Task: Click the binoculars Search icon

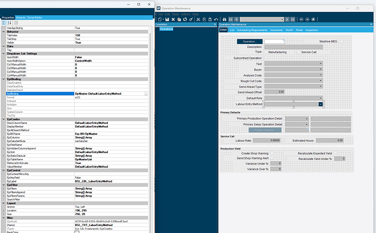Action: coord(225,20)
